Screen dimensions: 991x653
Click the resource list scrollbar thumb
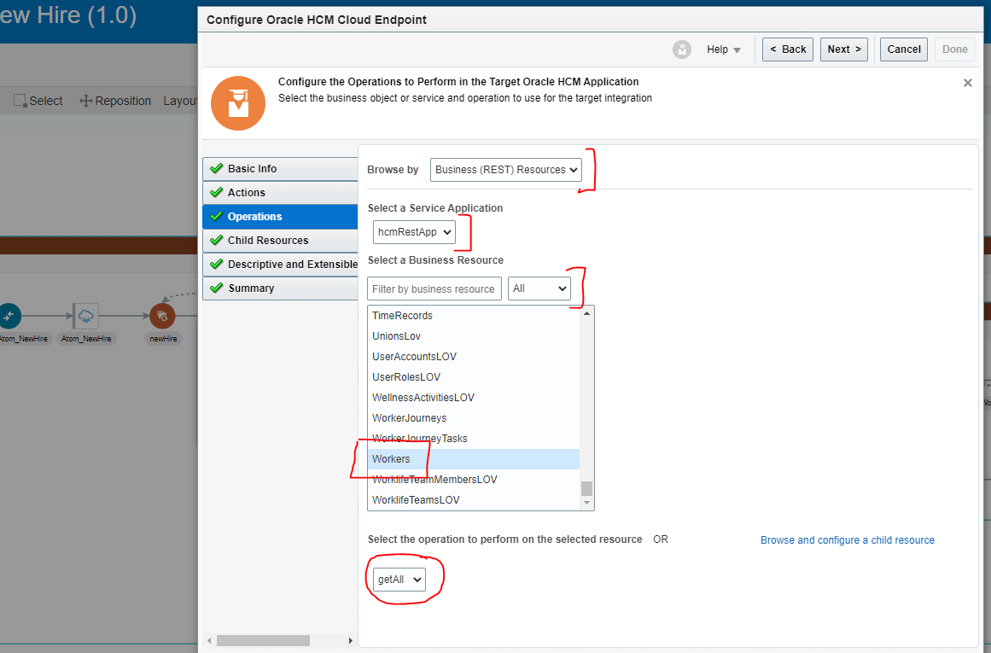click(586, 488)
